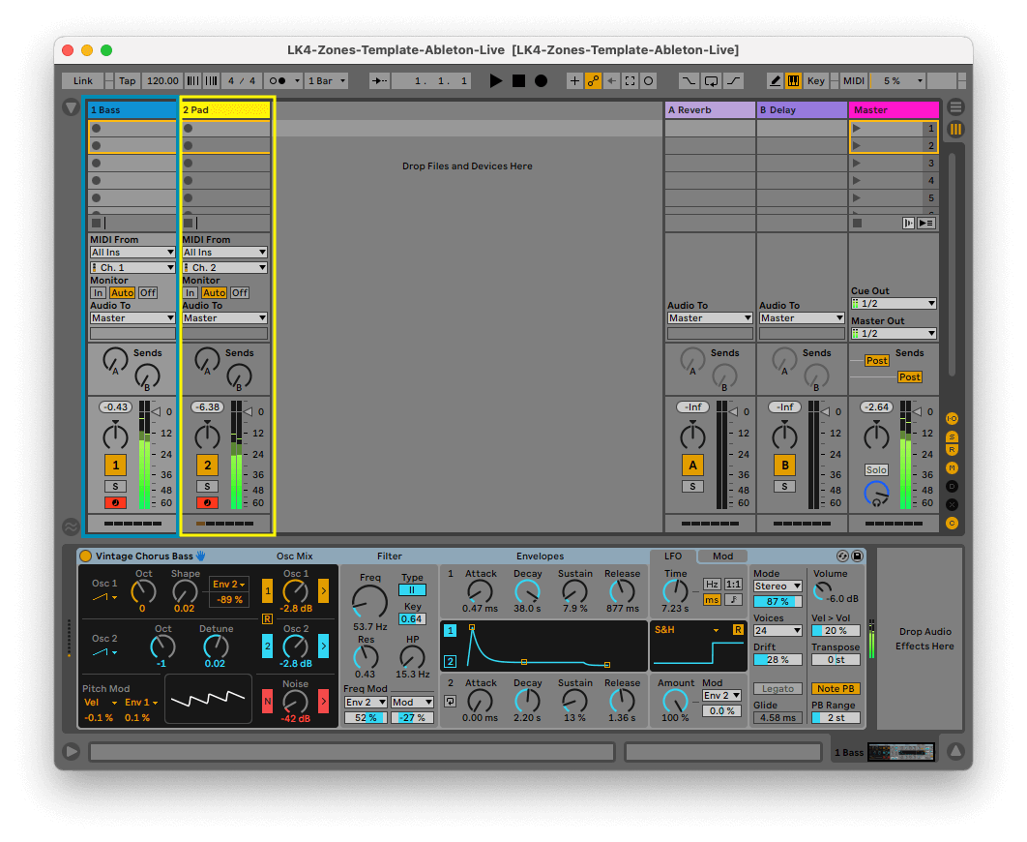The height and width of the screenshot is (842, 1027).
Task: Toggle Pad track activator button 2
Action: click(x=207, y=465)
